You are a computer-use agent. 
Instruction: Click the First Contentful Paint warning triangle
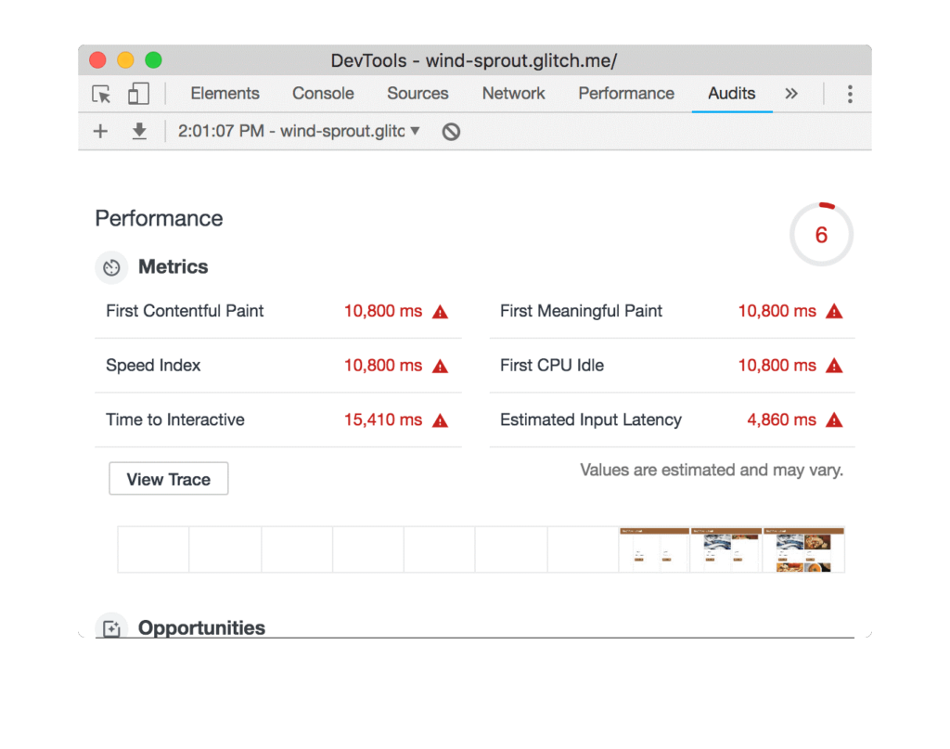pos(438,311)
